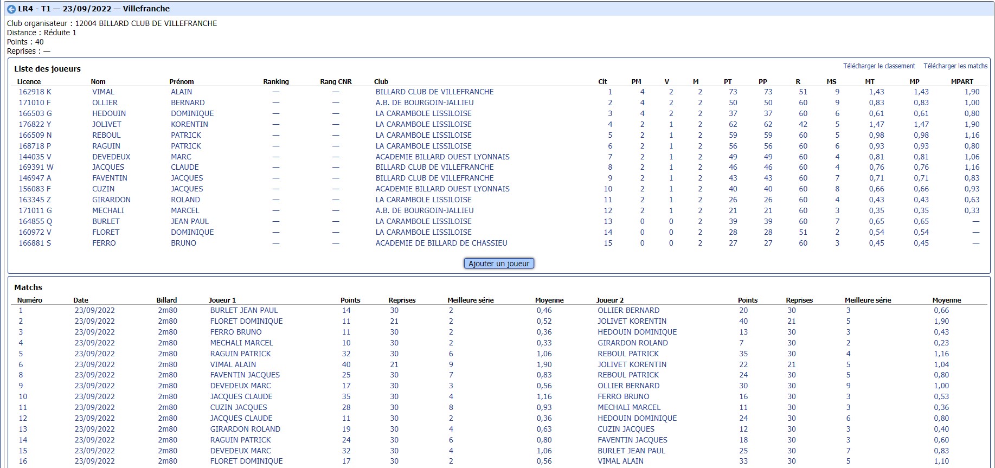This screenshot has height=468, width=995.
Task: Click JACQUES CLAUDE in match 10
Action: coord(241,396)
